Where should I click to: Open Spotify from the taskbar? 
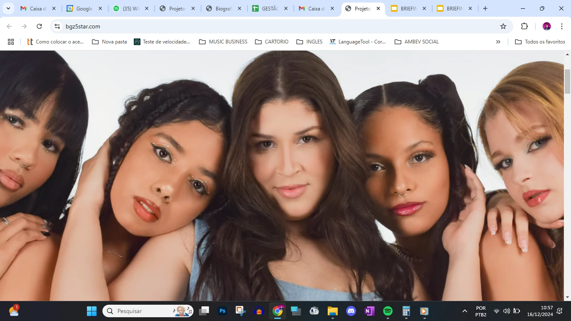(388, 311)
